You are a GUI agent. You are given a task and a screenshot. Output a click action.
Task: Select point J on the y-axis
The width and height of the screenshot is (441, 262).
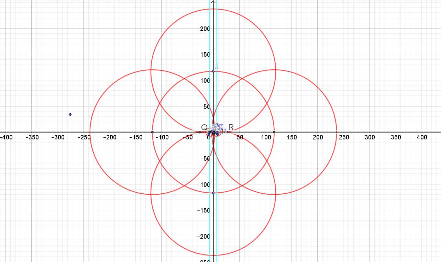[213, 71]
